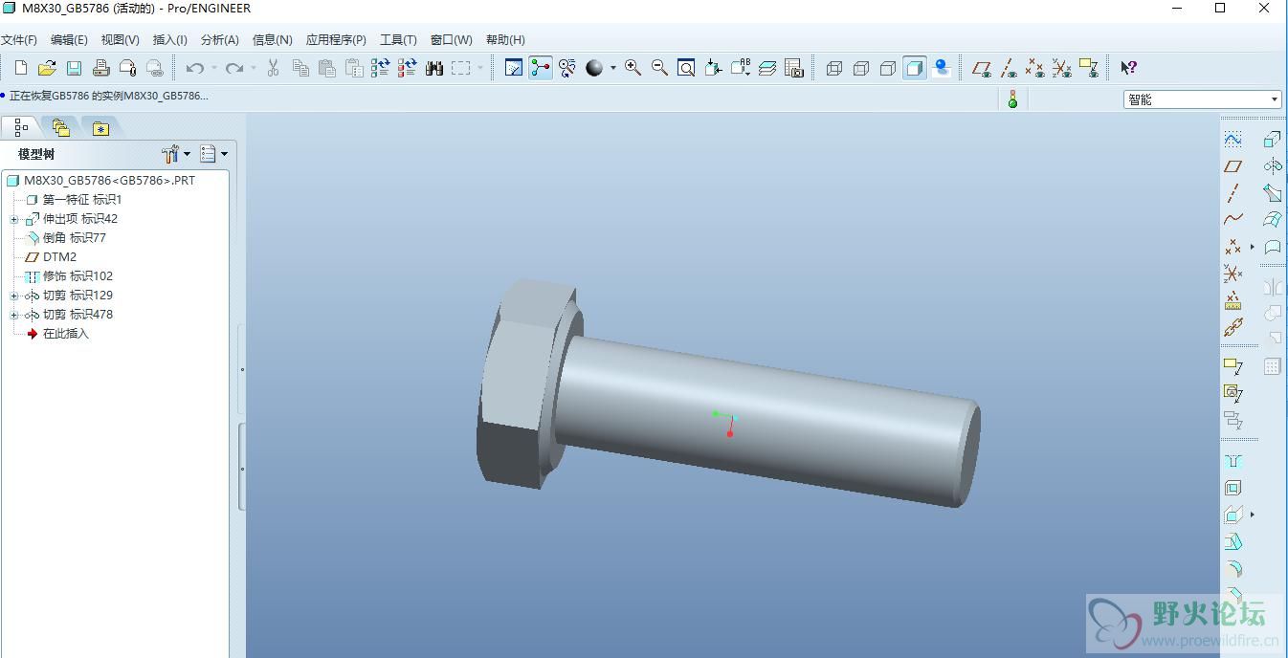The height and width of the screenshot is (658, 1288).
Task: Open the 视图(V) menu
Action: (121, 40)
